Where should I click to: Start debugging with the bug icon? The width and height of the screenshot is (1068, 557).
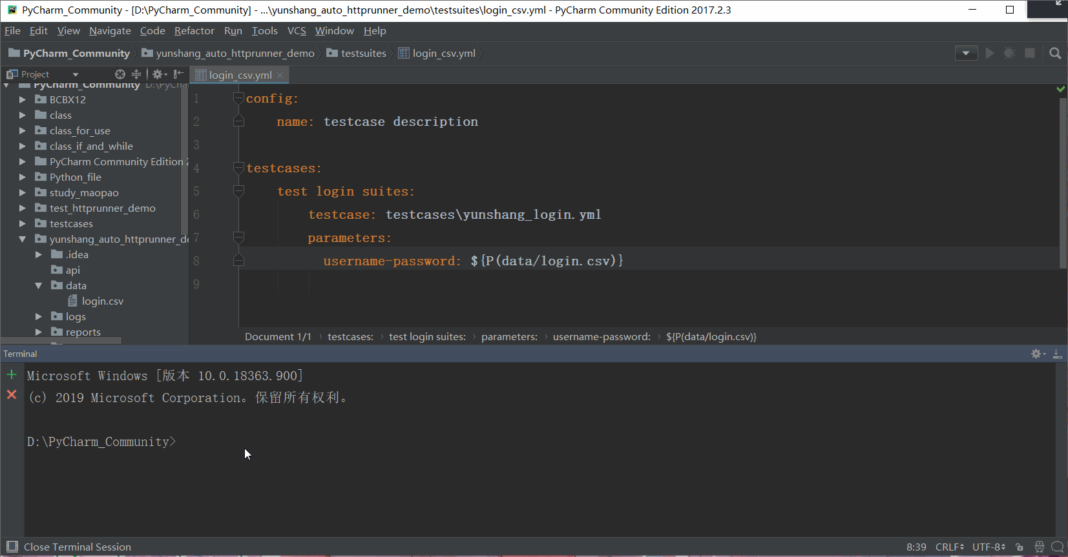[1009, 53]
